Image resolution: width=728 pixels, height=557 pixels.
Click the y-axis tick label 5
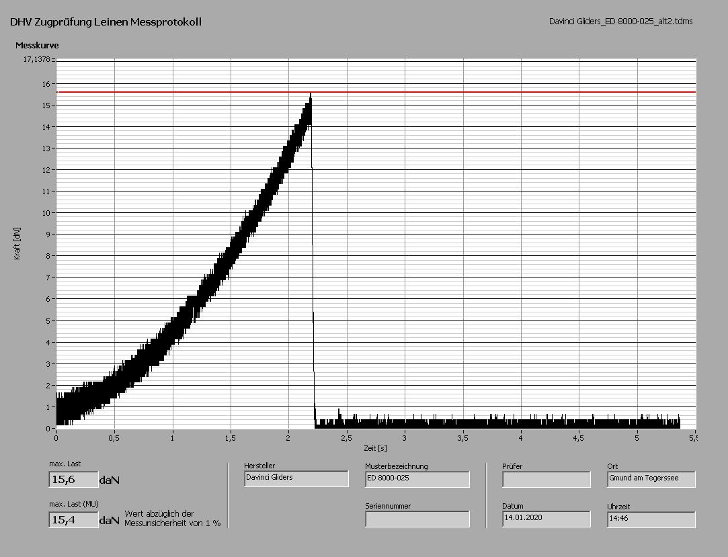click(x=48, y=320)
